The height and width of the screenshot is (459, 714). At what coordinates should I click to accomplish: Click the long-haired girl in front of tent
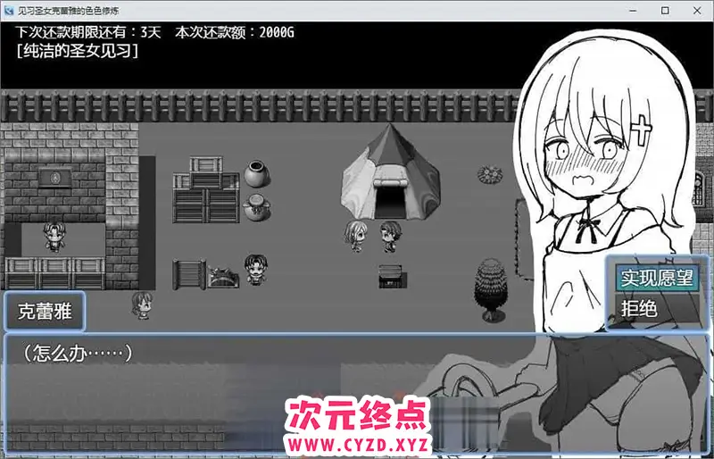355,236
